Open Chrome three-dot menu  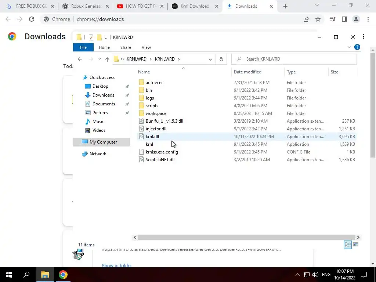click(x=368, y=19)
